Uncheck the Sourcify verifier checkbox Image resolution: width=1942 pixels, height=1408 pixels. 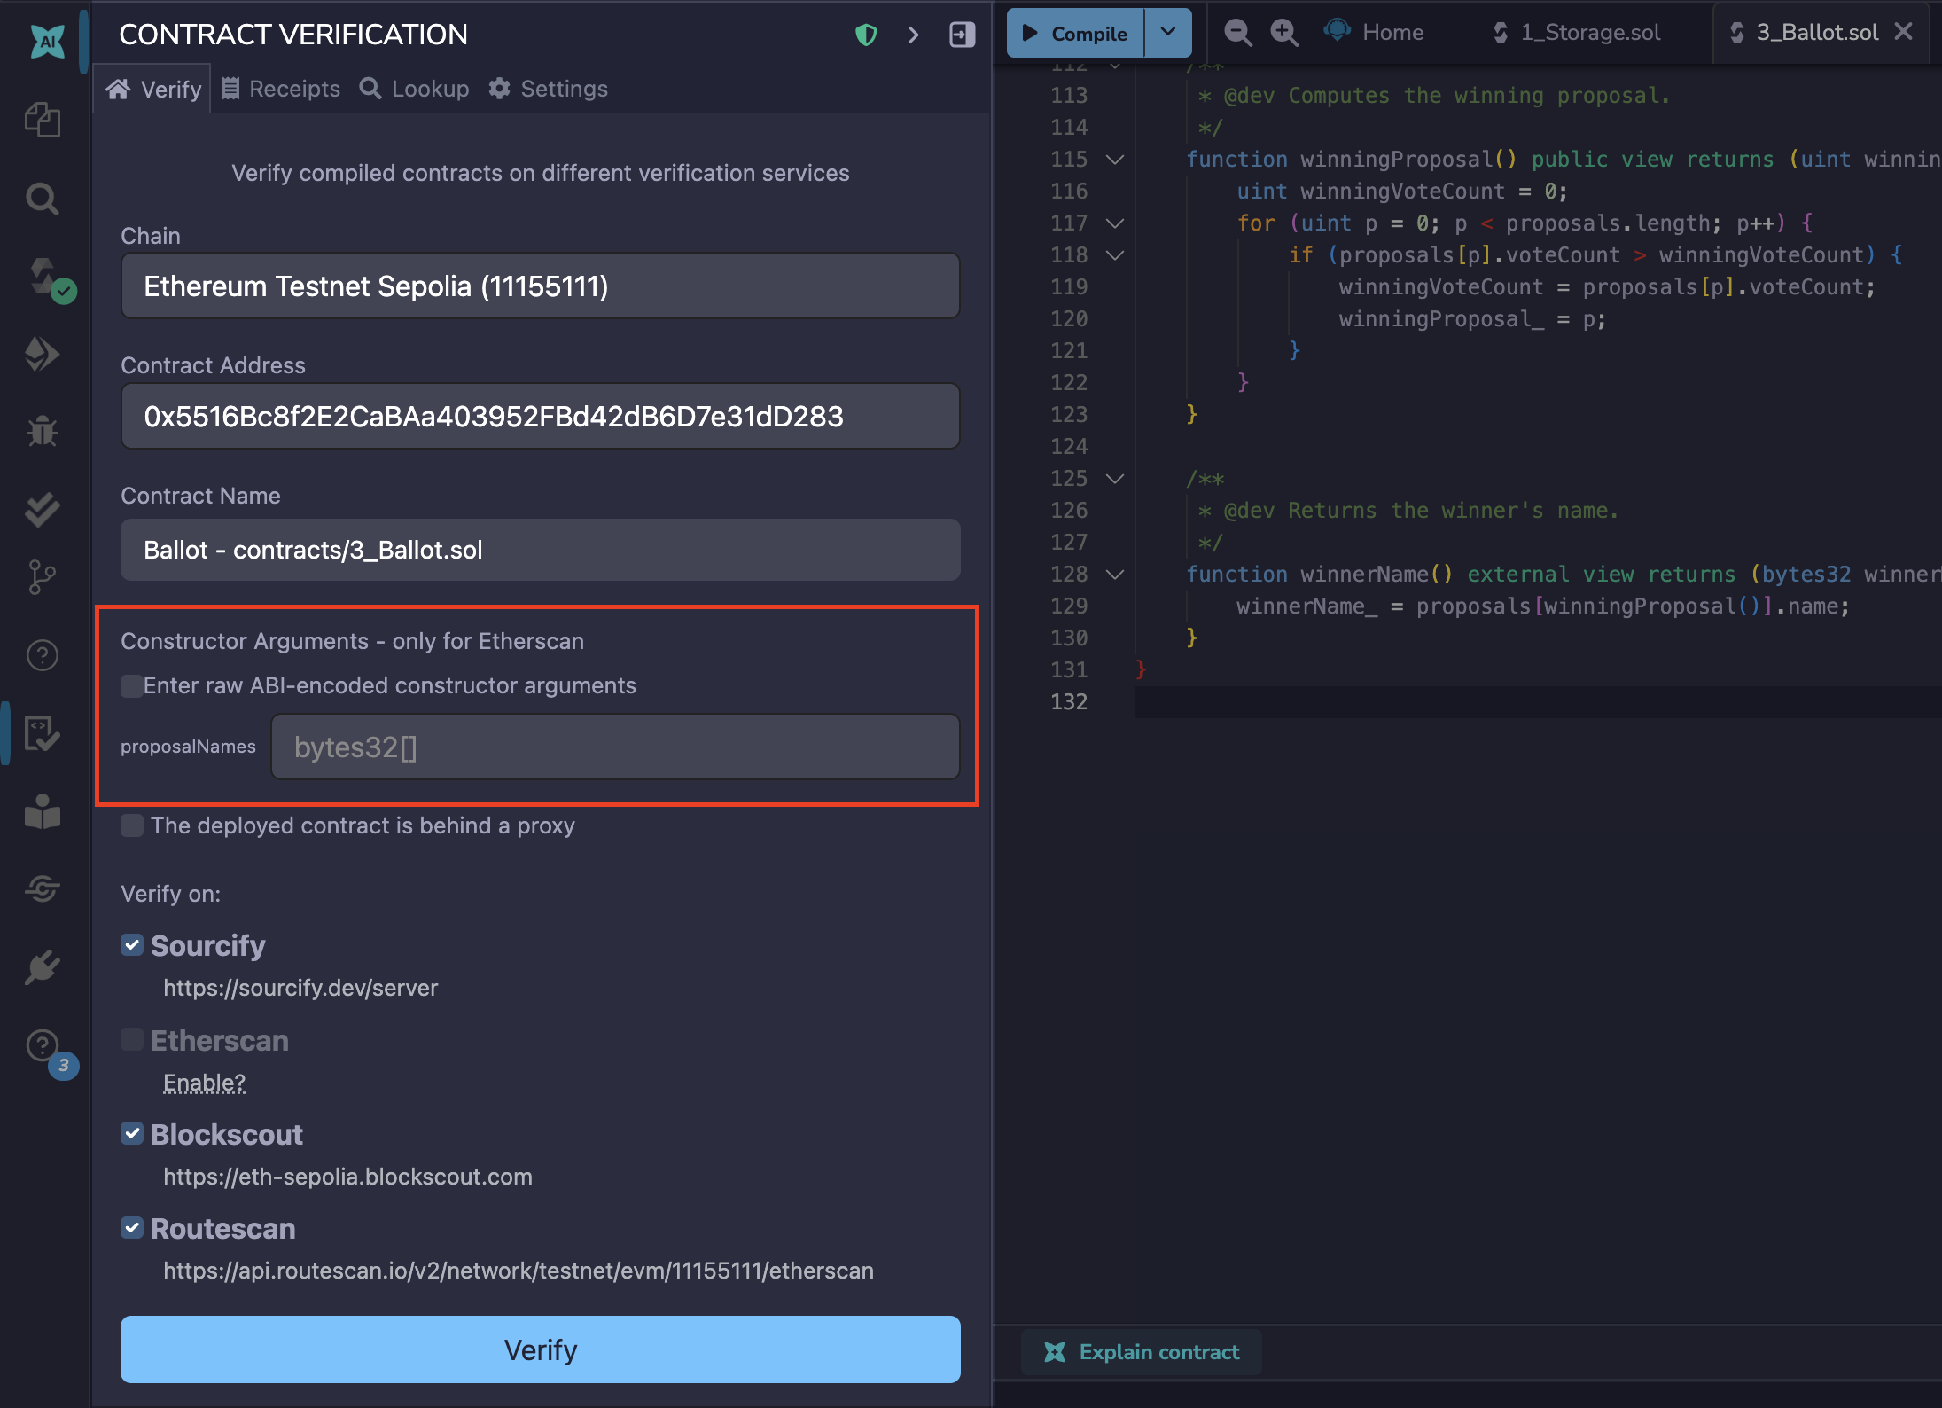pos(132,945)
